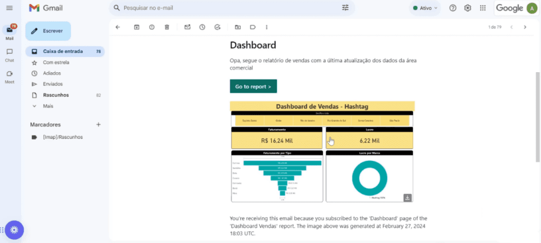Open the Com estrela folder
Image resolution: width=541 pixels, height=243 pixels.
coord(65,62)
